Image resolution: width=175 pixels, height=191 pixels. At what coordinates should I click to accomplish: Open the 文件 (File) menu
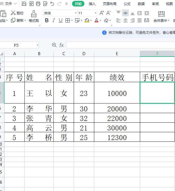coord(8,4)
